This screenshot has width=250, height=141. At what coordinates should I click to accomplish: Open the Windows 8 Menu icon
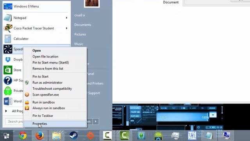8,6
